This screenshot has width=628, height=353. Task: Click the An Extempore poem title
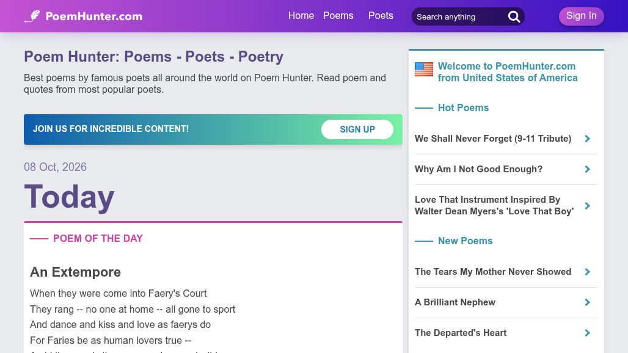coord(75,272)
